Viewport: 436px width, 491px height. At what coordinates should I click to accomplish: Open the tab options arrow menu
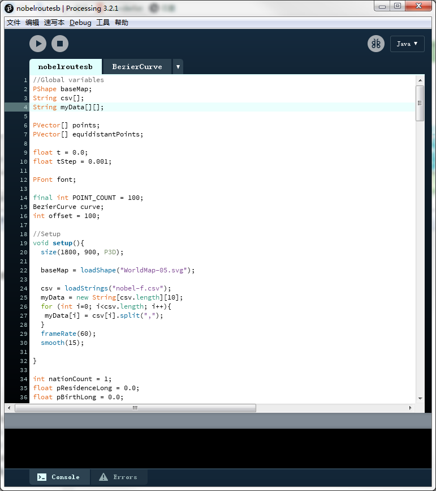pyautogui.click(x=178, y=67)
